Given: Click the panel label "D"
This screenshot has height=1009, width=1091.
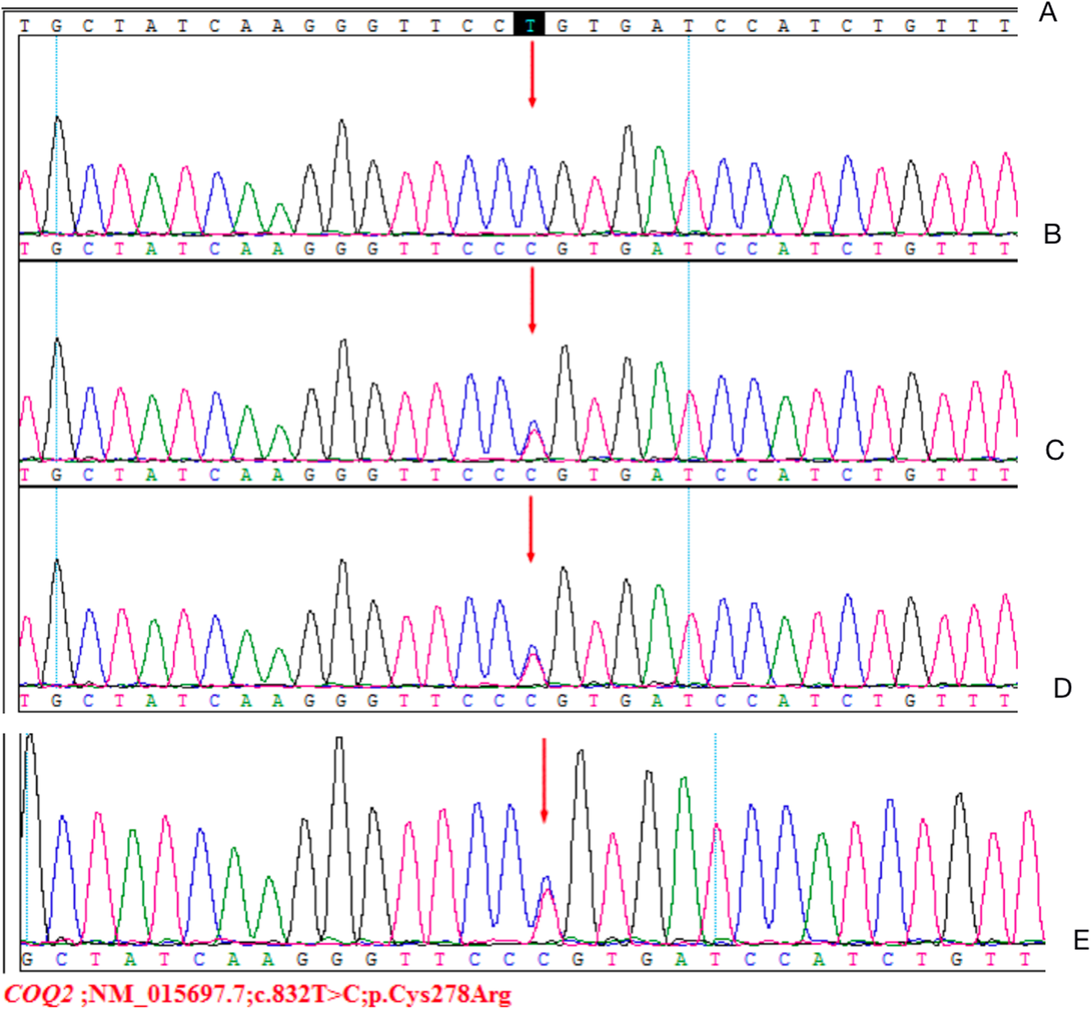Looking at the screenshot, I should (1063, 688).
